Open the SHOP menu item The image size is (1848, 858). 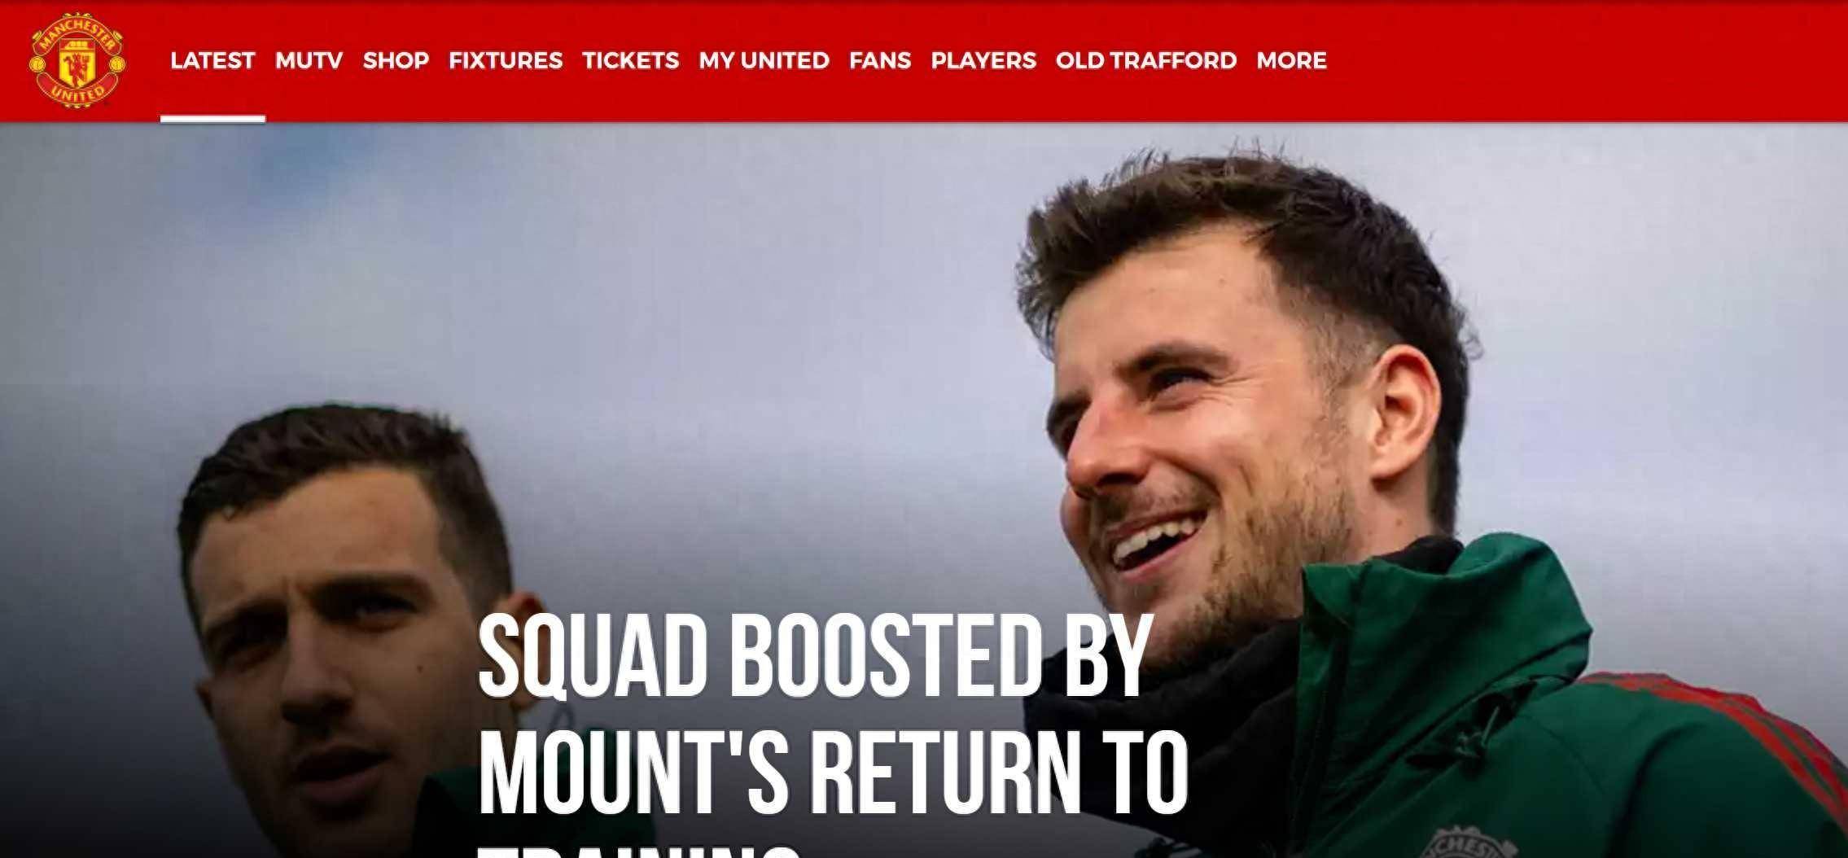pos(396,60)
